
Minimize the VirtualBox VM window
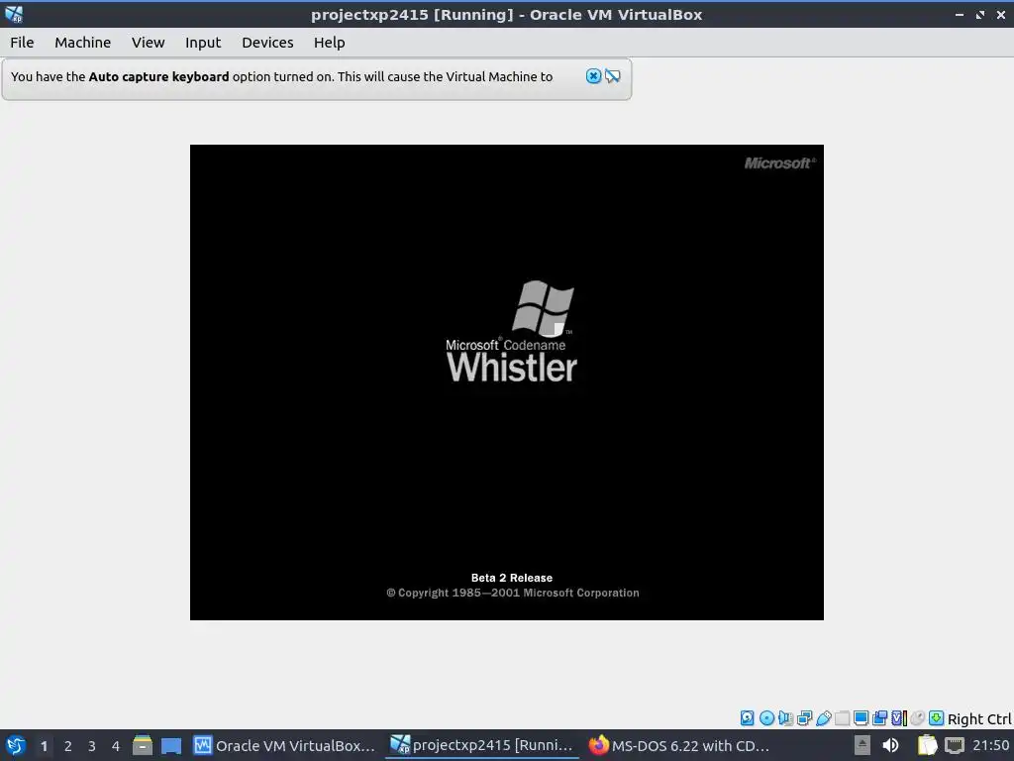coord(960,14)
